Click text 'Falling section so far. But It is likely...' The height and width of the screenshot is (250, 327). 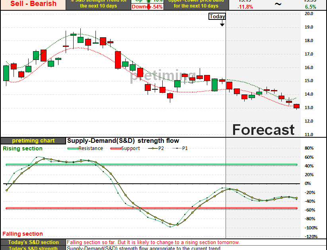(x=153, y=242)
